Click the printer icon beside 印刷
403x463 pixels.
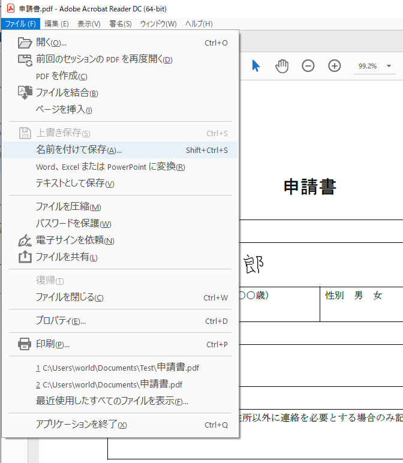tap(25, 344)
